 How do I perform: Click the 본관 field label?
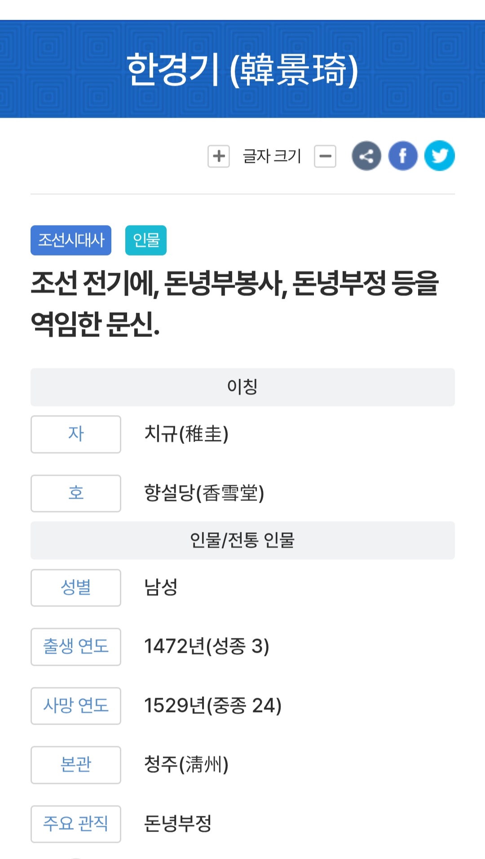76,765
